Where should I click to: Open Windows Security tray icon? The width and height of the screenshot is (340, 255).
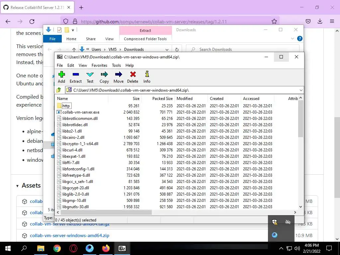[275, 221]
